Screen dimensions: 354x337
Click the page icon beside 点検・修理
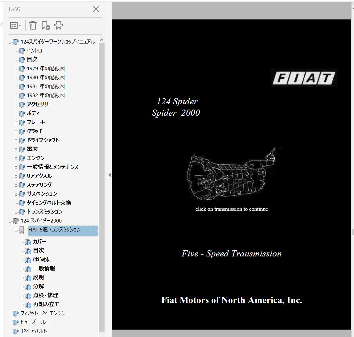click(x=28, y=295)
